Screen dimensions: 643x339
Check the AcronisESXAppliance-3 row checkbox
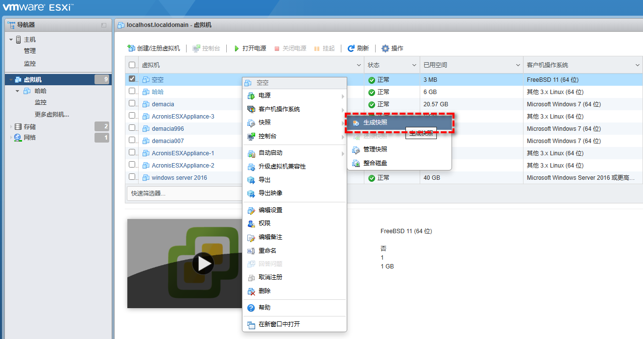pos(132,116)
